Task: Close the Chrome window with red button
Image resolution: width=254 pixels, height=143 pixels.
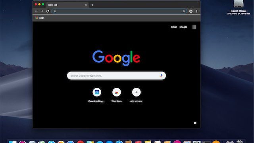Action: click(36, 4)
